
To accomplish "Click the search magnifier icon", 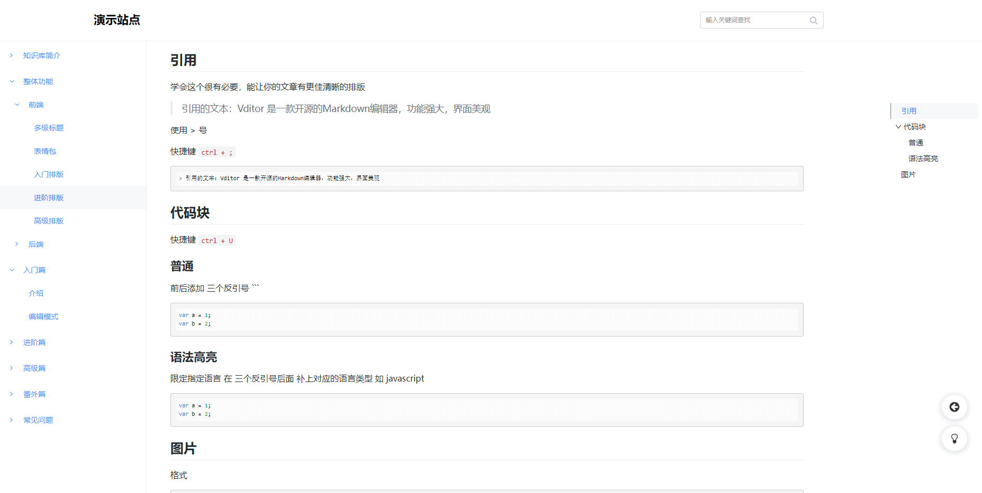I will pos(813,20).
